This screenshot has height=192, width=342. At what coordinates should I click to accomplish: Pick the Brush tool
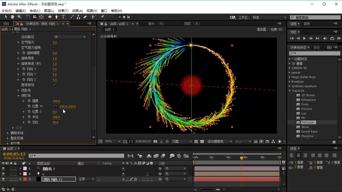click(72, 17)
